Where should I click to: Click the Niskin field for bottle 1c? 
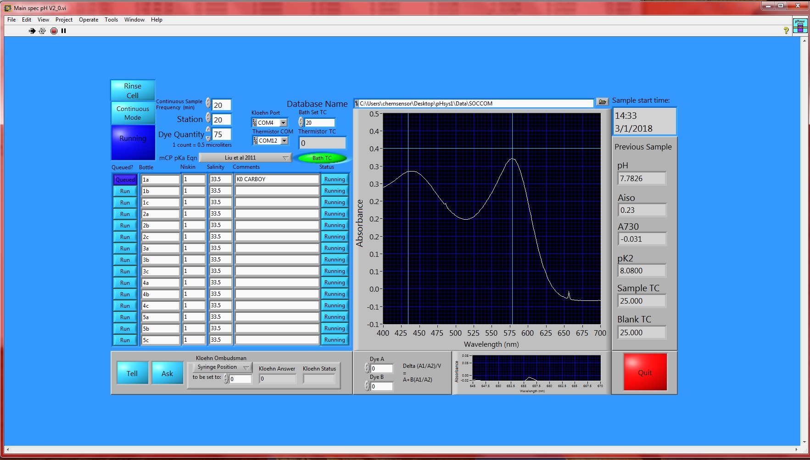[x=194, y=202]
